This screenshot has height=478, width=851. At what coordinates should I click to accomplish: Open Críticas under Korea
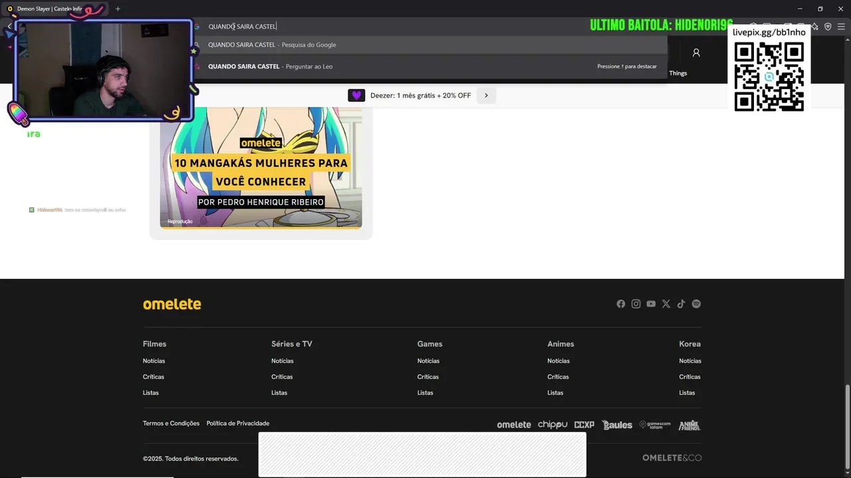pyautogui.click(x=689, y=377)
